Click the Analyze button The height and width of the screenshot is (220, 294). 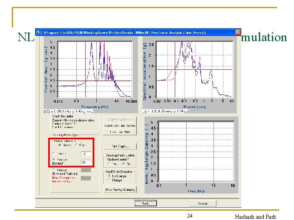pos(203,203)
